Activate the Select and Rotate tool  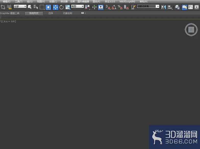[x=61, y=7]
